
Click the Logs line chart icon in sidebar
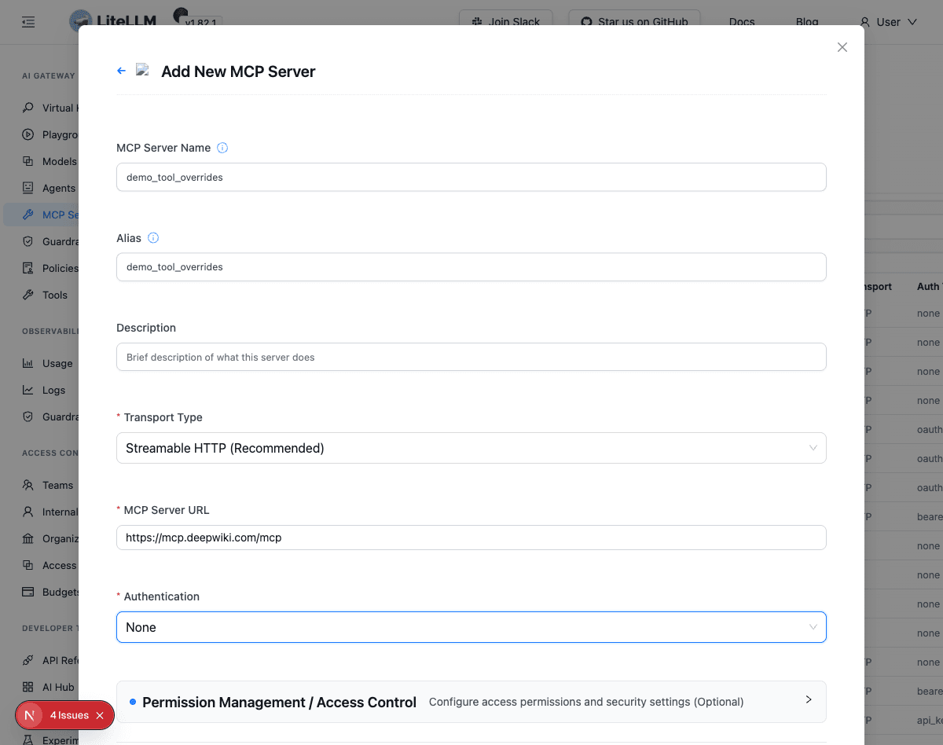(x=28, y=390)
